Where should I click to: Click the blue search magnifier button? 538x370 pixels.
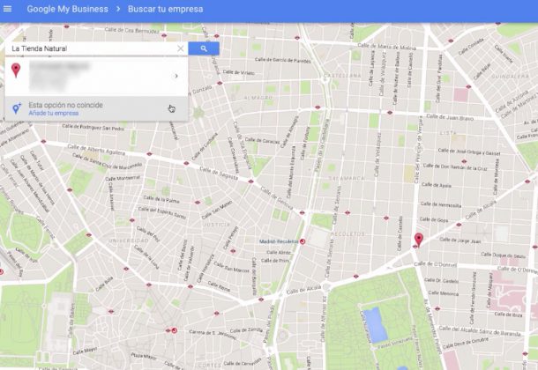click(x=205, y=48)
